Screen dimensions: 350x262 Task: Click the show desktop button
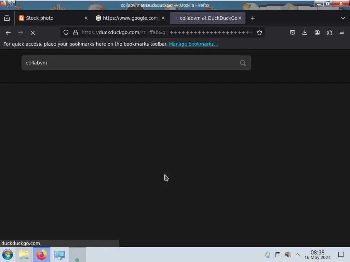[x=341, y=254]
